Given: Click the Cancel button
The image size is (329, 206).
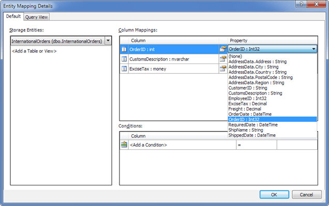Looking at the screenshot, I should point(307,195).
